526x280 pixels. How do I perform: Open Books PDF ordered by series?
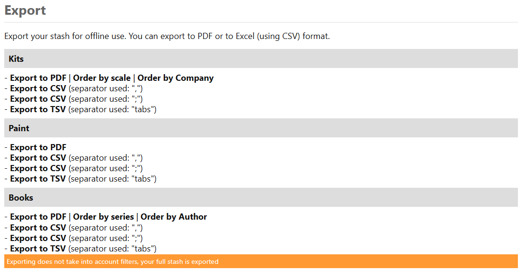point(103,217)
